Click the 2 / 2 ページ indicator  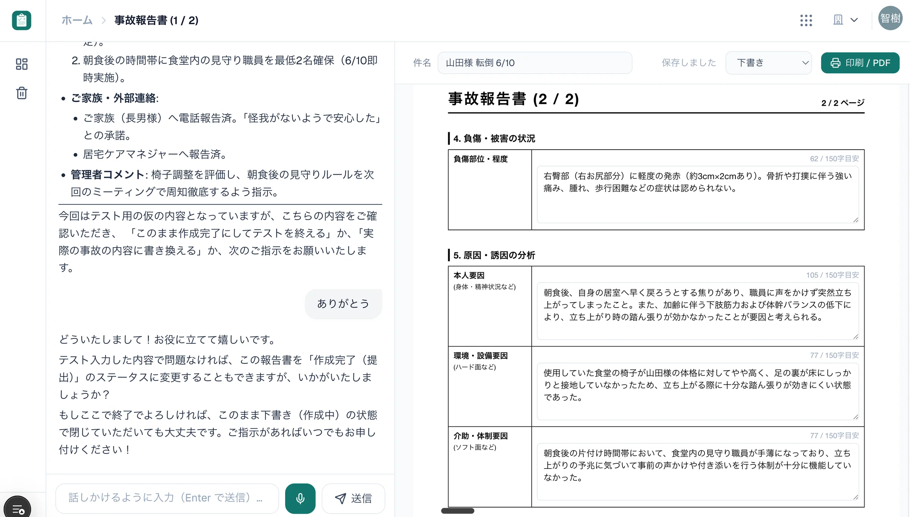click(x=843, y=103)
